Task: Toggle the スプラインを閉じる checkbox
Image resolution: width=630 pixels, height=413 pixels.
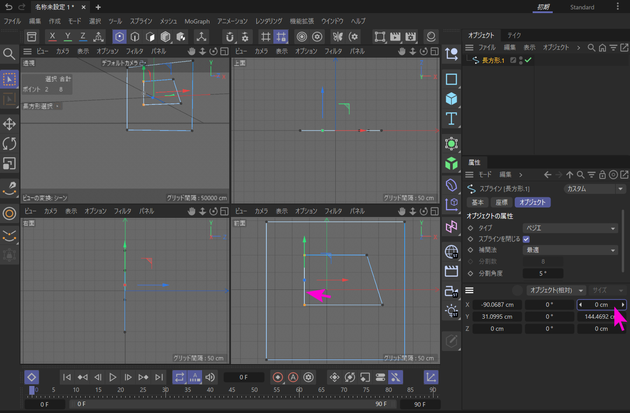Action: pyautogui.click(x=526, y=239)
